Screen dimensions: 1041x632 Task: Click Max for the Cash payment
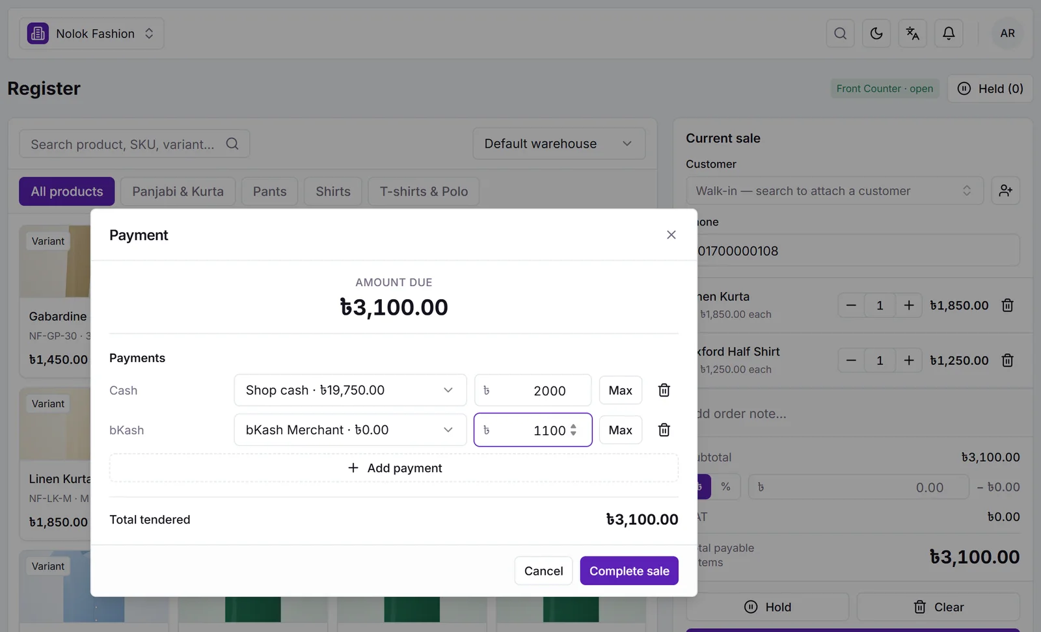(620, 390)
